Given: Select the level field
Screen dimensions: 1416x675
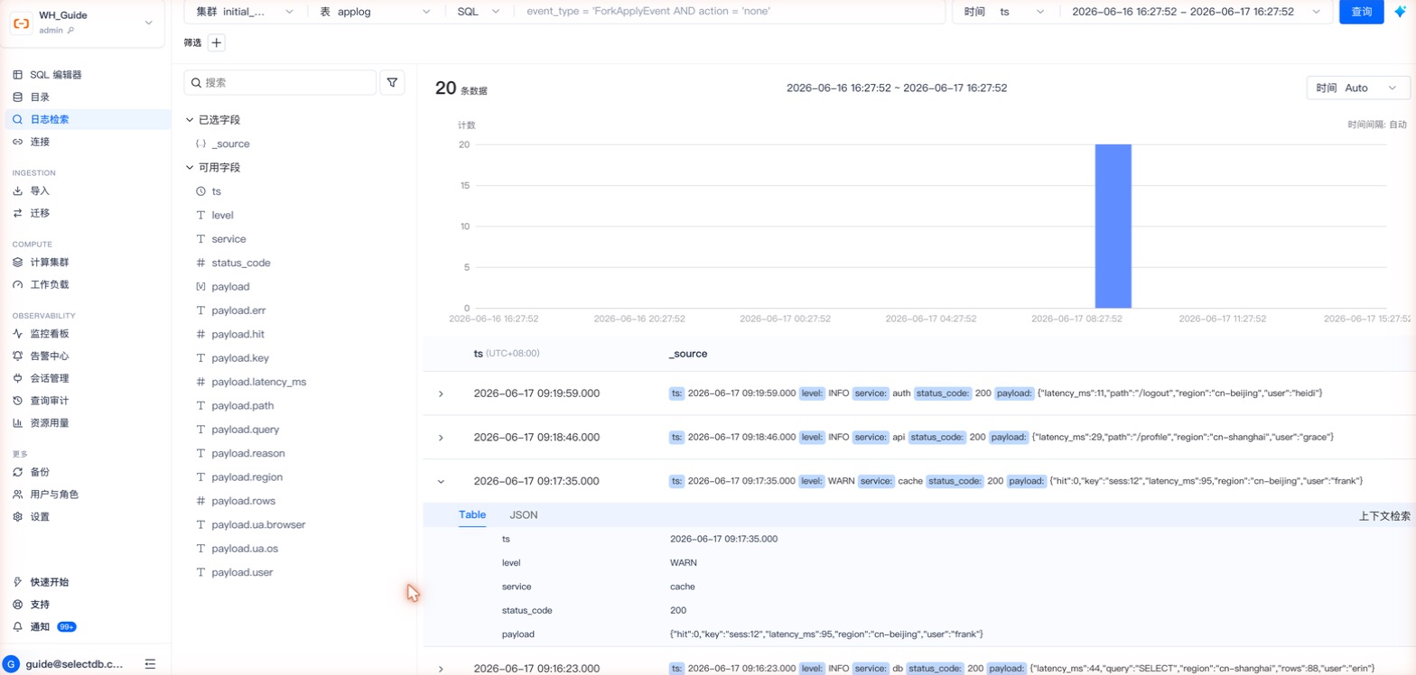Looking at the screenshot, I should 222,215.
